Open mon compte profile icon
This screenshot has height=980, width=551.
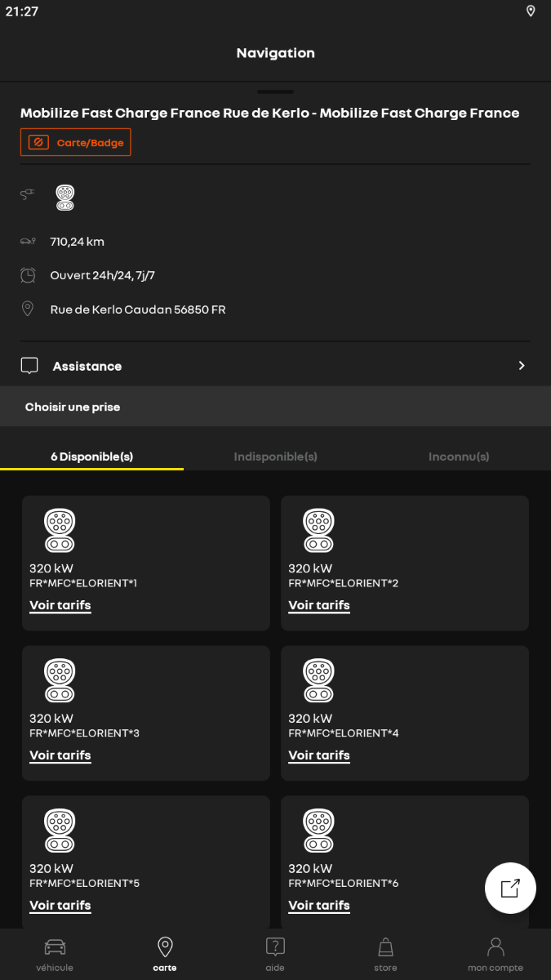point(495,947)
